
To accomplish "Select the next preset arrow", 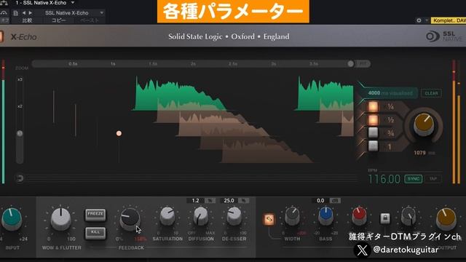I will [x=31, y=13].
